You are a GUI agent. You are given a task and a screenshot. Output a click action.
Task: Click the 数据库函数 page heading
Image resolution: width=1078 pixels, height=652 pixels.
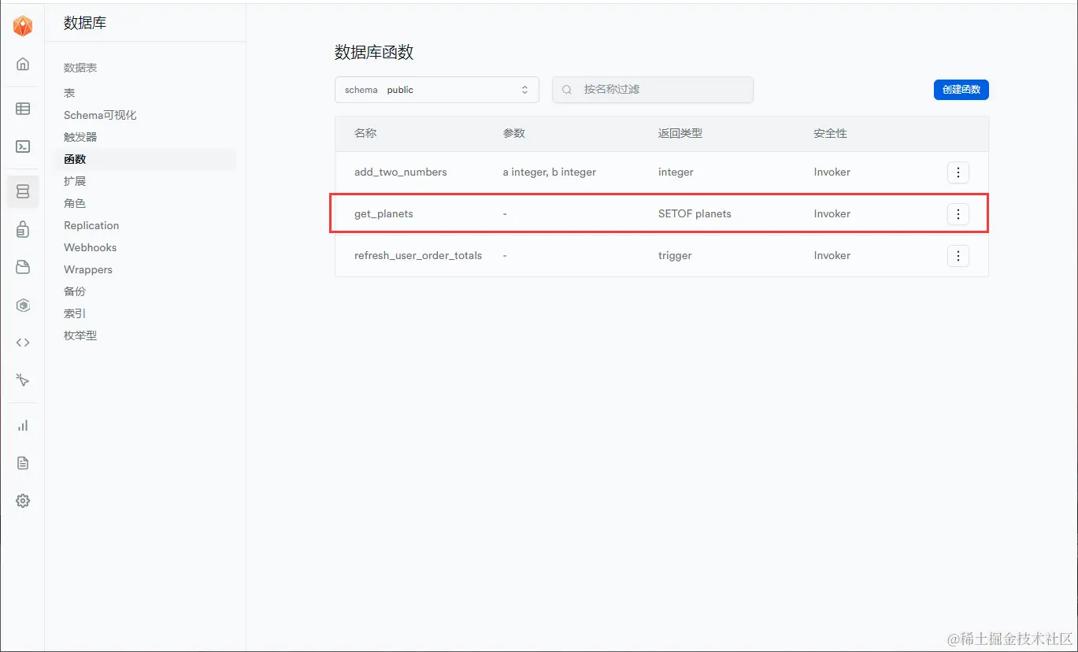tap(374, 53)
